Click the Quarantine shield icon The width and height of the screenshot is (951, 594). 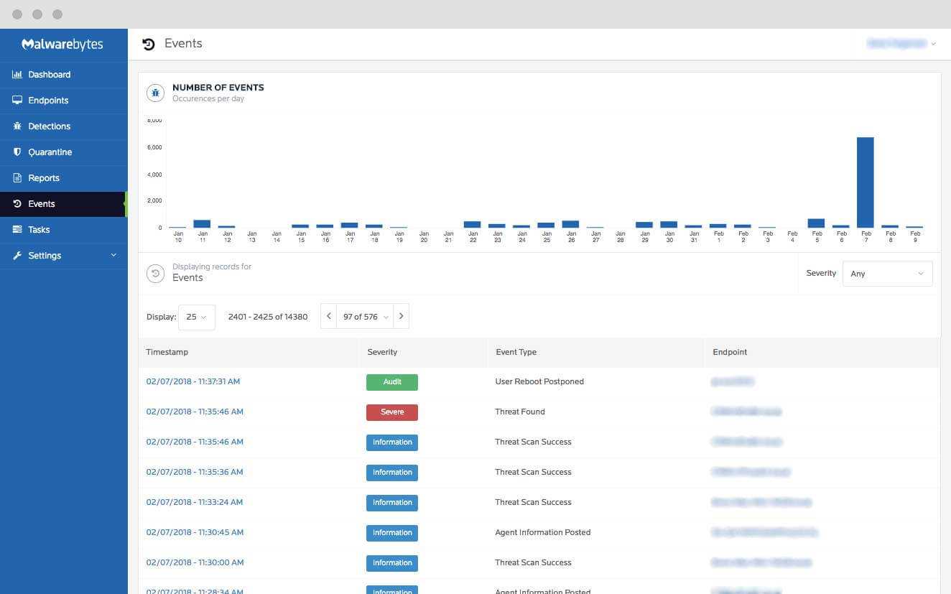17,152
